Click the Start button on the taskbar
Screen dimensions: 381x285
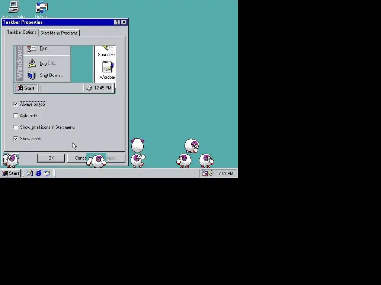click(11, 173)
